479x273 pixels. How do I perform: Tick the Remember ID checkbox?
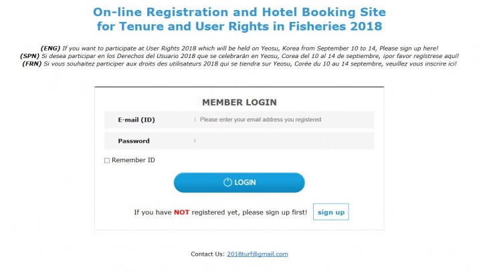[x=107, y=160]
